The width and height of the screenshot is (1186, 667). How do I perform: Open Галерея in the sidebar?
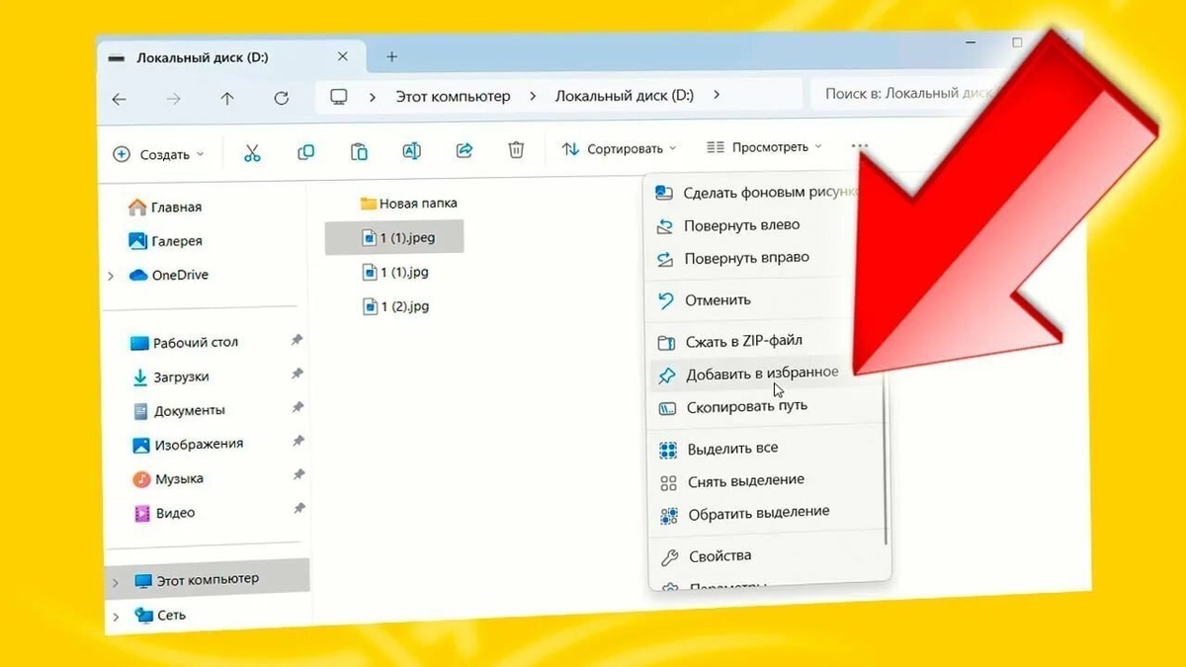click(165, 241)
